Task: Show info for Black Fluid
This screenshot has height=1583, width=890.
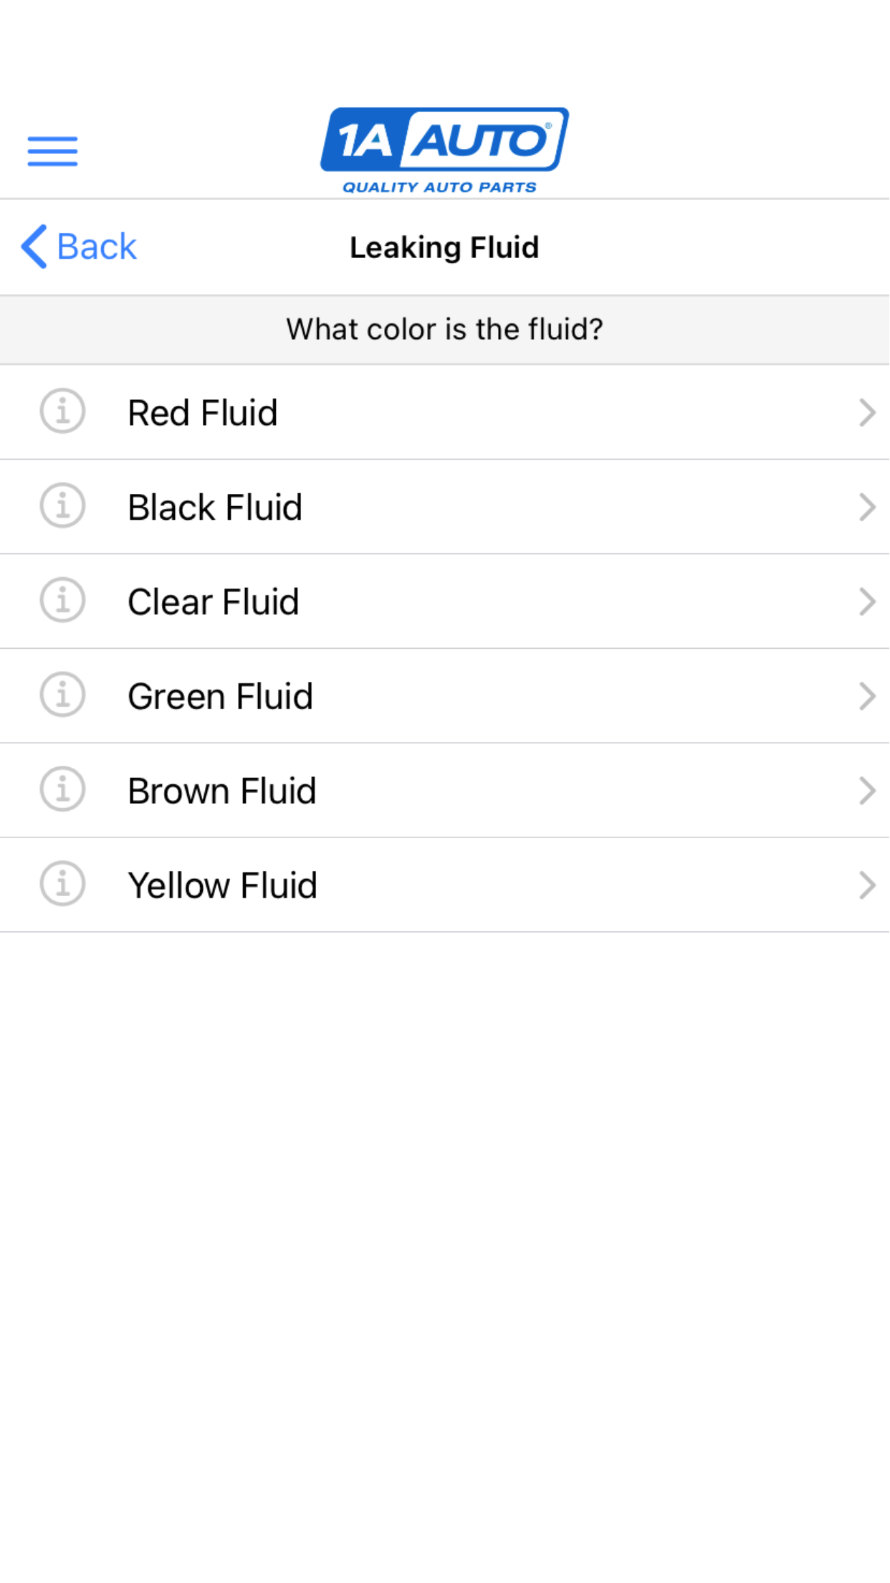Action: point(62,506)
